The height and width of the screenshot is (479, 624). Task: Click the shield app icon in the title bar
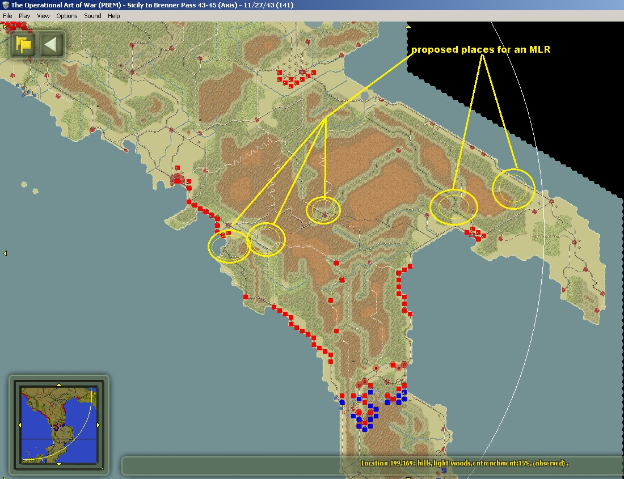(x=5, y=5)
